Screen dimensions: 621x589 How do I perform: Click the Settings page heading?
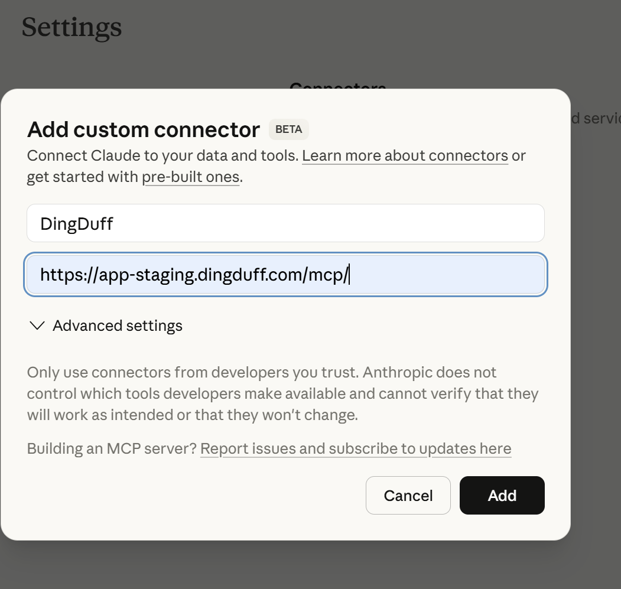[71, 27]
